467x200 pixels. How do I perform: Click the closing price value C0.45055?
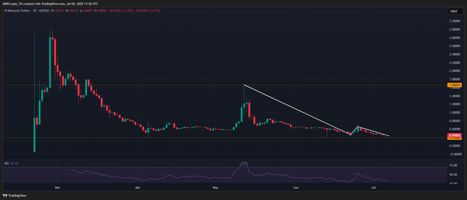[x=101, y=11]
